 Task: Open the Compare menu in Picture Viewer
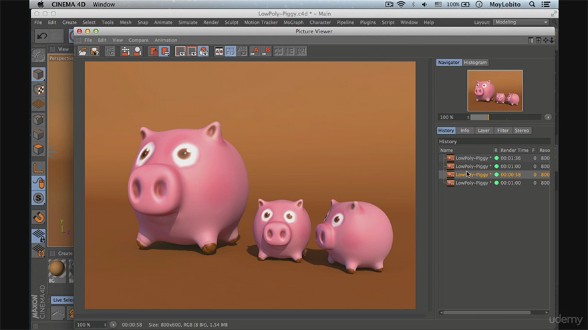[138, 40]
